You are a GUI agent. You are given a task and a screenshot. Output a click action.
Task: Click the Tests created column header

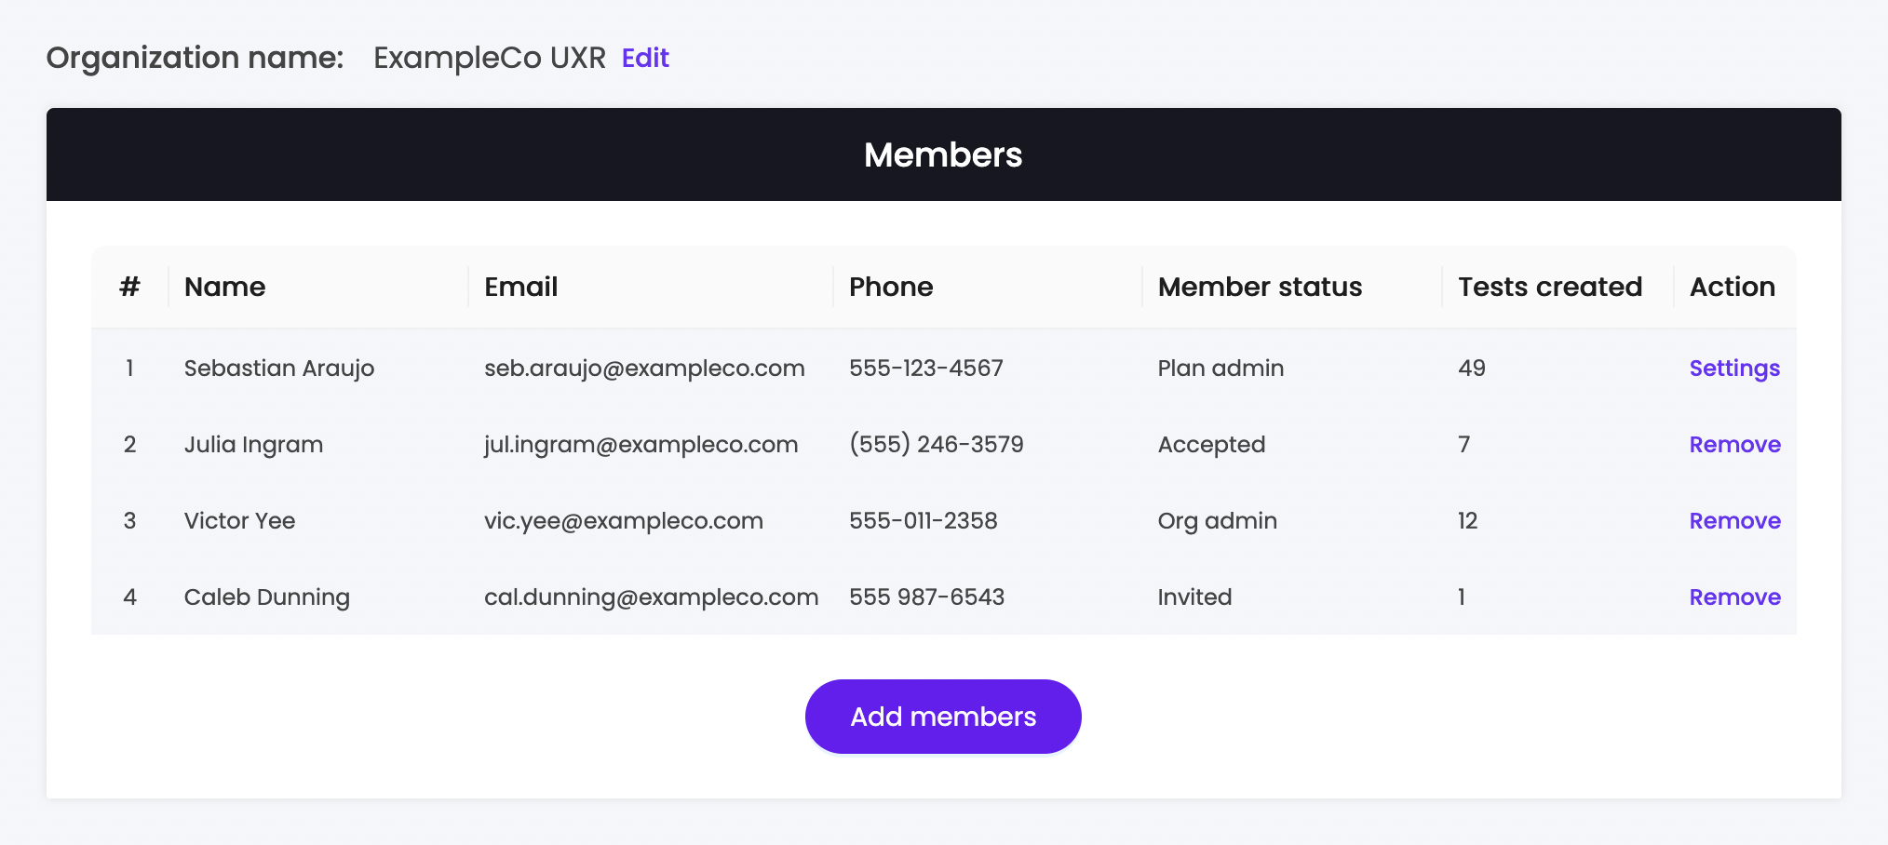click(x=1549, y=287)
